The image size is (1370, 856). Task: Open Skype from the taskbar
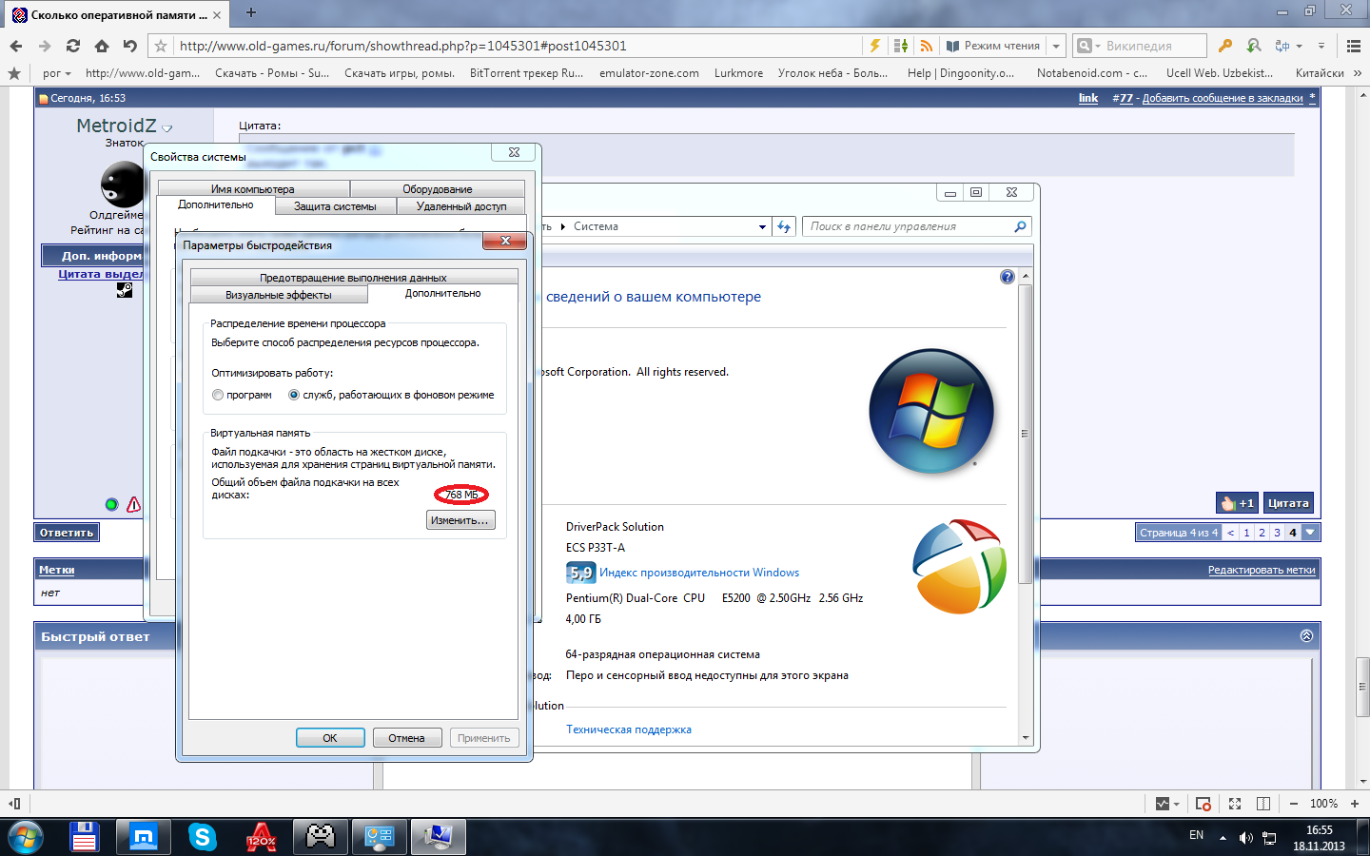point(202,837)
